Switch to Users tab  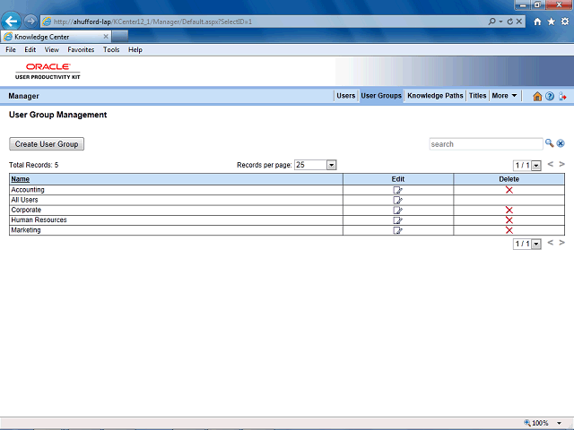coord(345,96)
